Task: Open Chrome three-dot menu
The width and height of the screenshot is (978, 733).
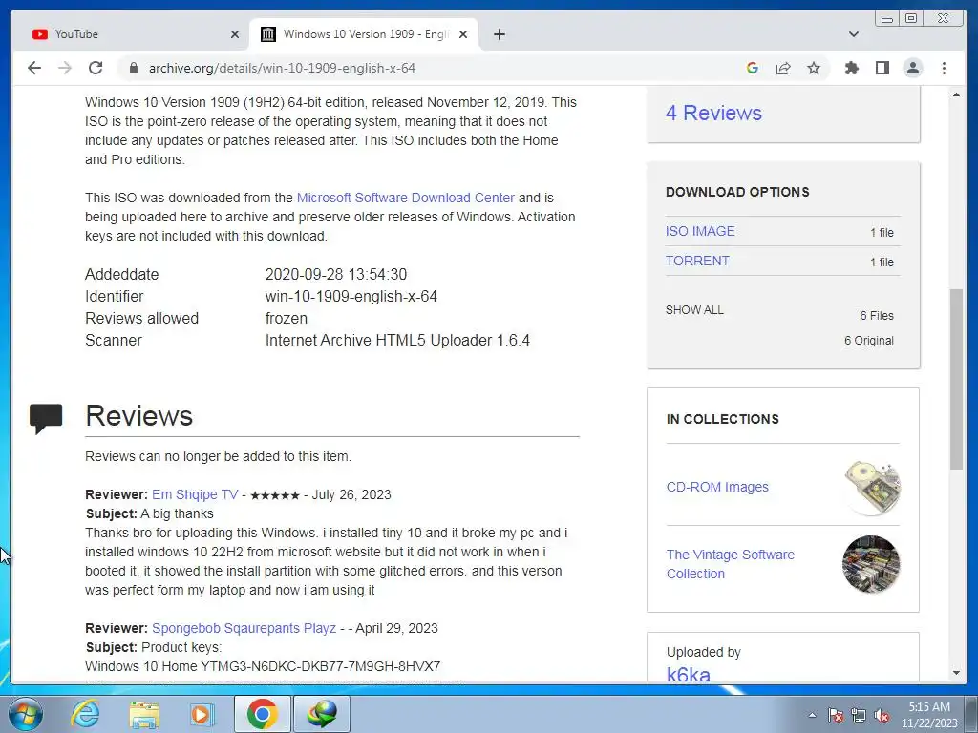Action: (944, 68)
